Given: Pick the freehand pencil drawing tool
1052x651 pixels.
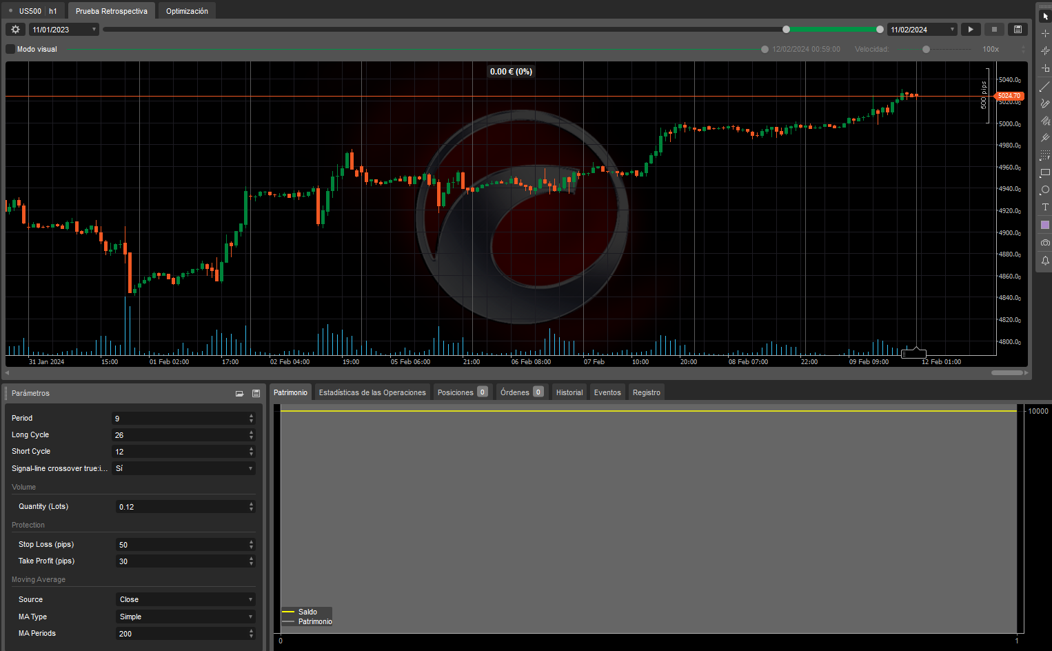Looking at the screenshot, I should [1045, 103].
